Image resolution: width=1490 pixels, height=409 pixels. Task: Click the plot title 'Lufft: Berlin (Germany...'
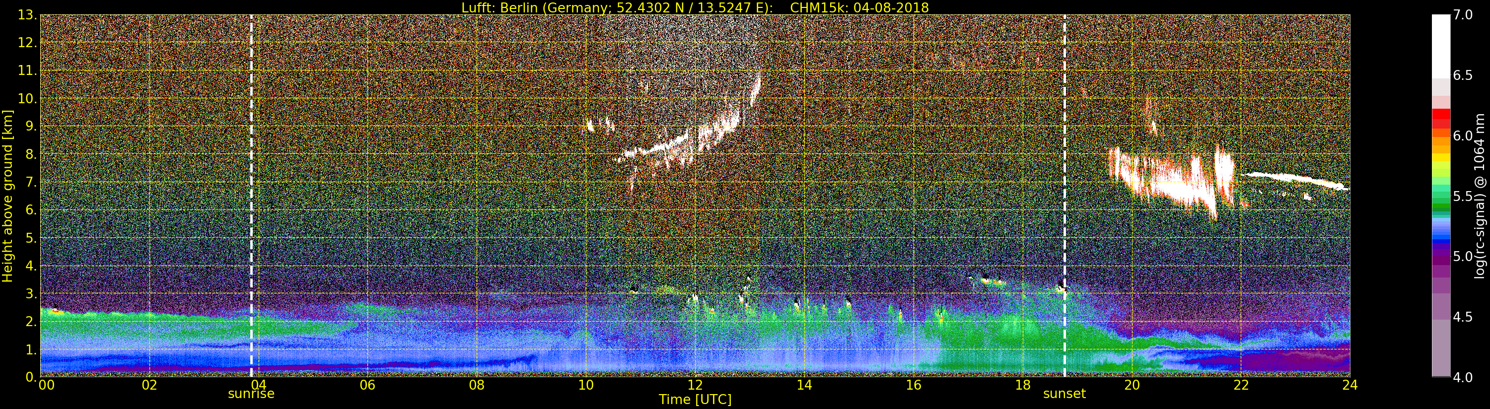click(695, 7)
